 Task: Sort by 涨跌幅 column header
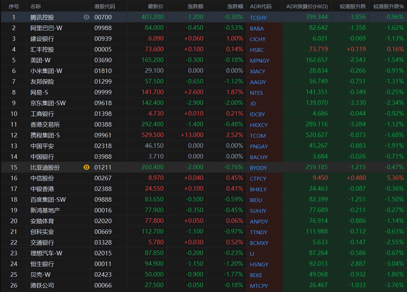(235, 7)
